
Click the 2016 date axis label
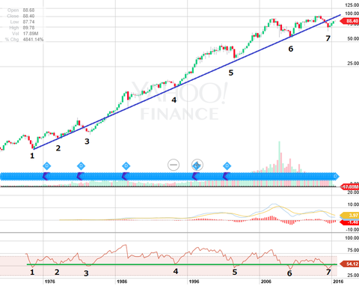pos(338,282)
